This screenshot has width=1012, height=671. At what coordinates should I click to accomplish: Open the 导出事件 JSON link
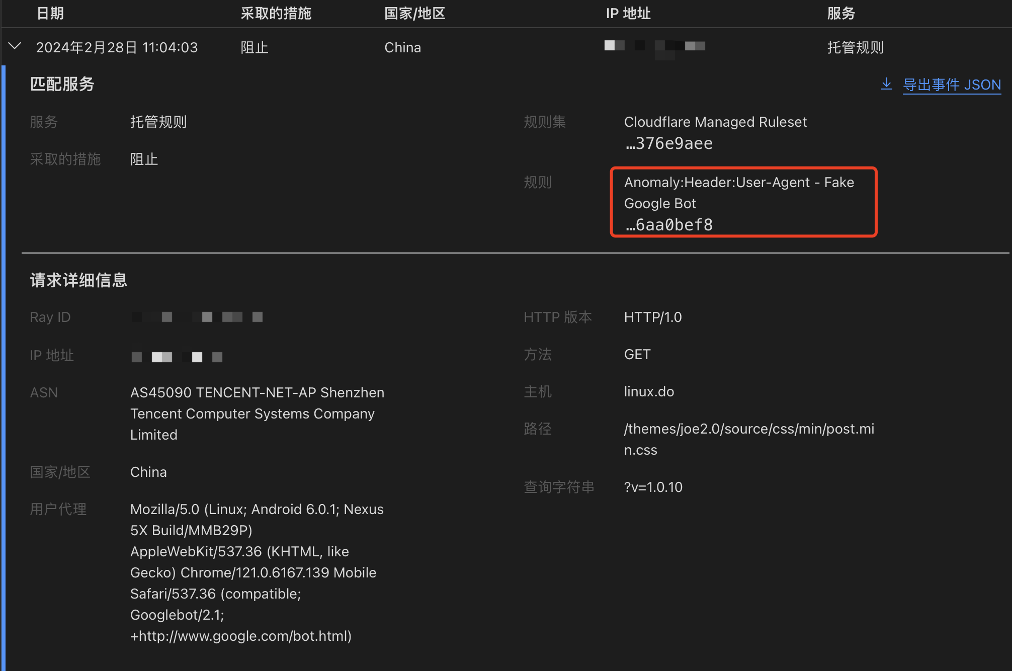[952, 85]
